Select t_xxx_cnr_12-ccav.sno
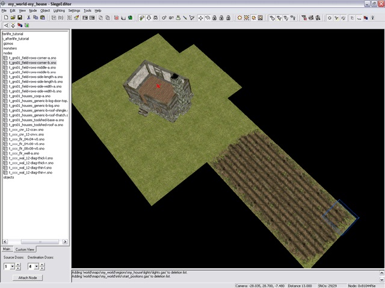The image size is (385, 288). pyautogui.click(x=26, y=130)
